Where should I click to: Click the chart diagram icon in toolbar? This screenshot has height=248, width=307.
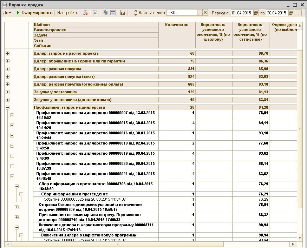pyautogui.click(x=123, y=13)
